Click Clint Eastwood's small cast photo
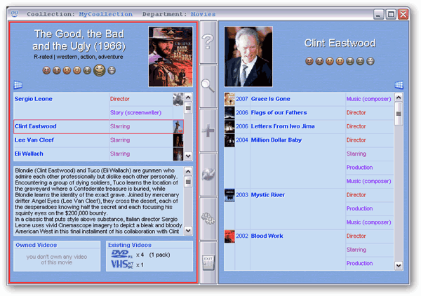 pyautogui.click(x=178, y=127)
